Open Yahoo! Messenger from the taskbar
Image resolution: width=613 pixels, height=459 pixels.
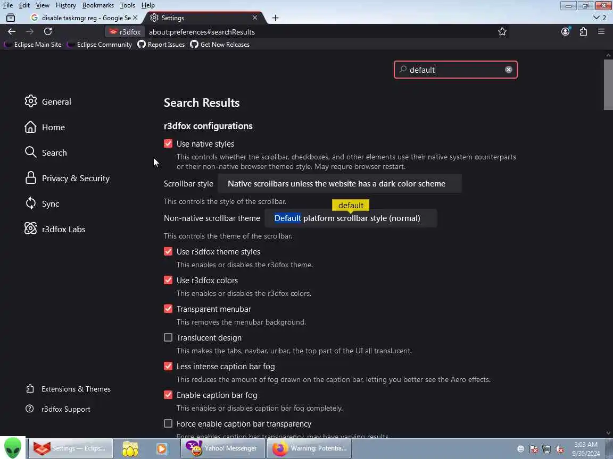[223, 448]
